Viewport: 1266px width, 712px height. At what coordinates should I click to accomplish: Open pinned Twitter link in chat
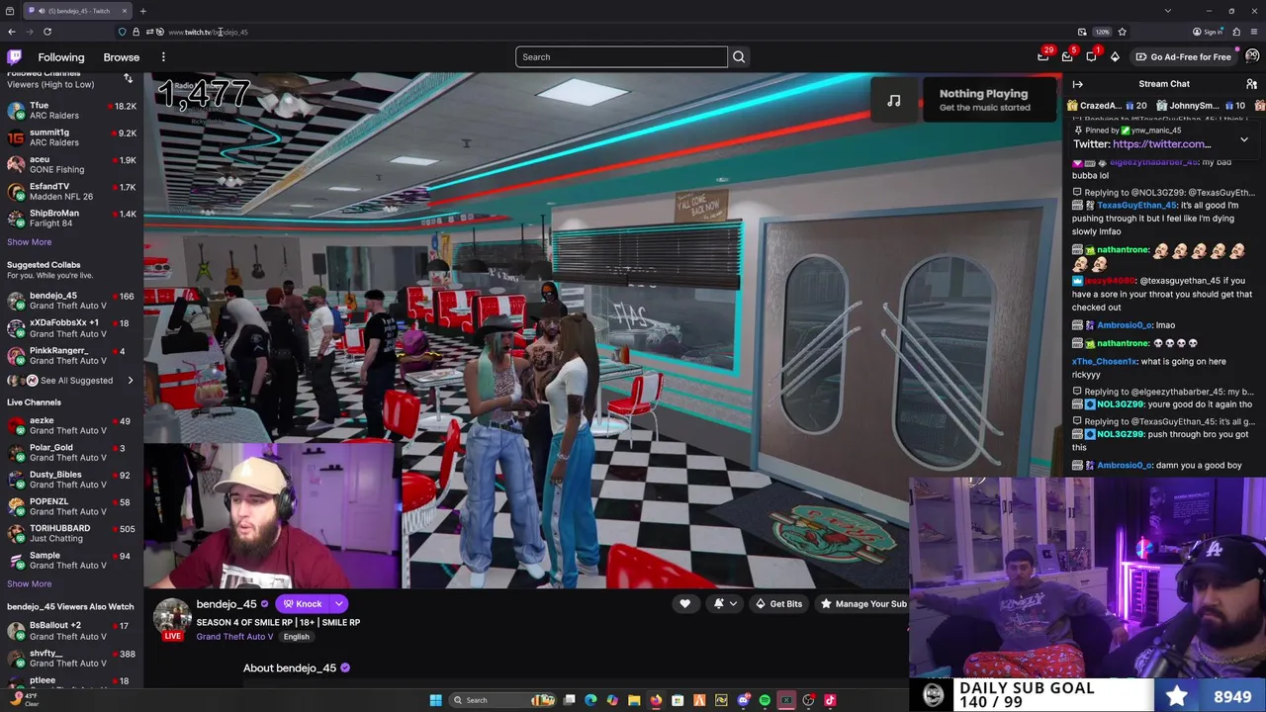click(x=1161, y=143)
